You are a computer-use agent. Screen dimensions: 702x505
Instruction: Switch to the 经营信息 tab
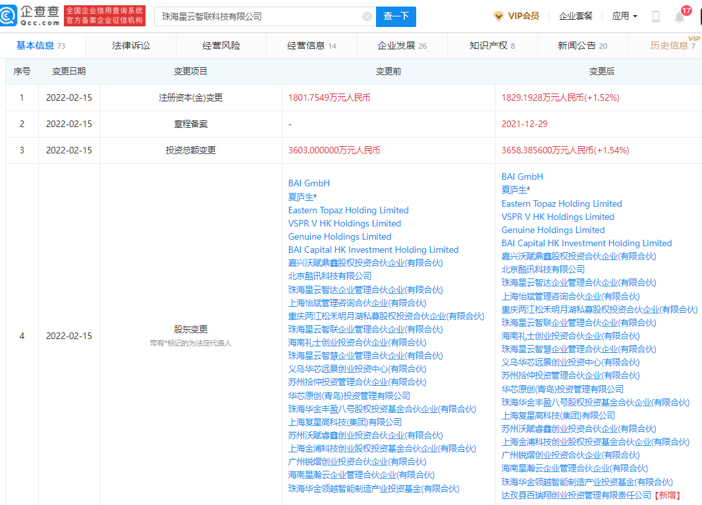point(311,45)
